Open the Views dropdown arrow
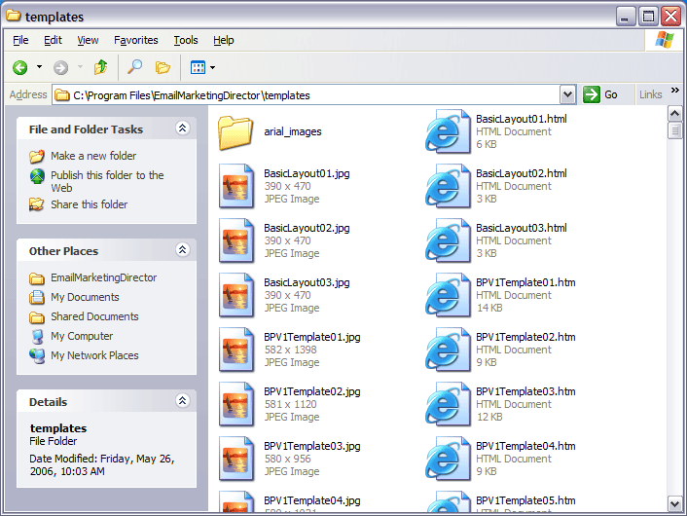 [x=213, y=67]
